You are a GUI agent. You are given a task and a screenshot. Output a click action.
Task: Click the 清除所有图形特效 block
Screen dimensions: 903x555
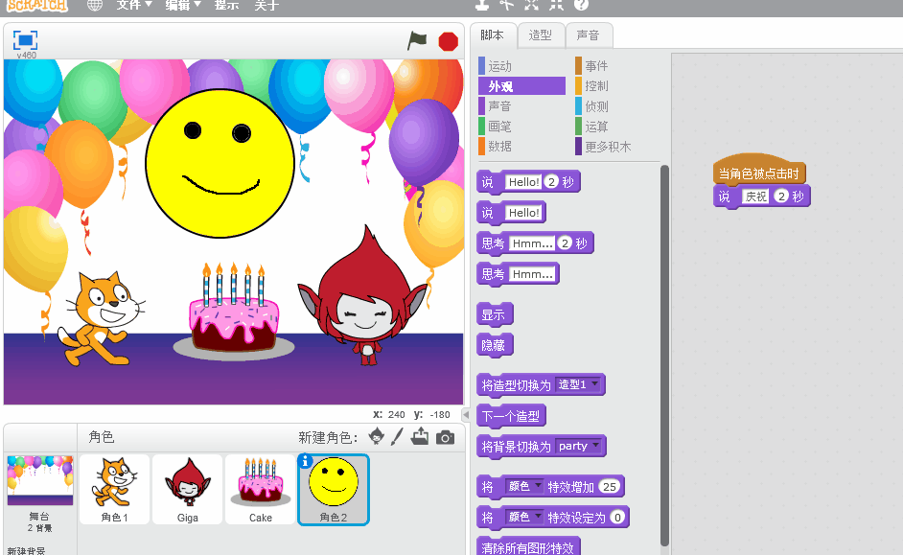528,547
